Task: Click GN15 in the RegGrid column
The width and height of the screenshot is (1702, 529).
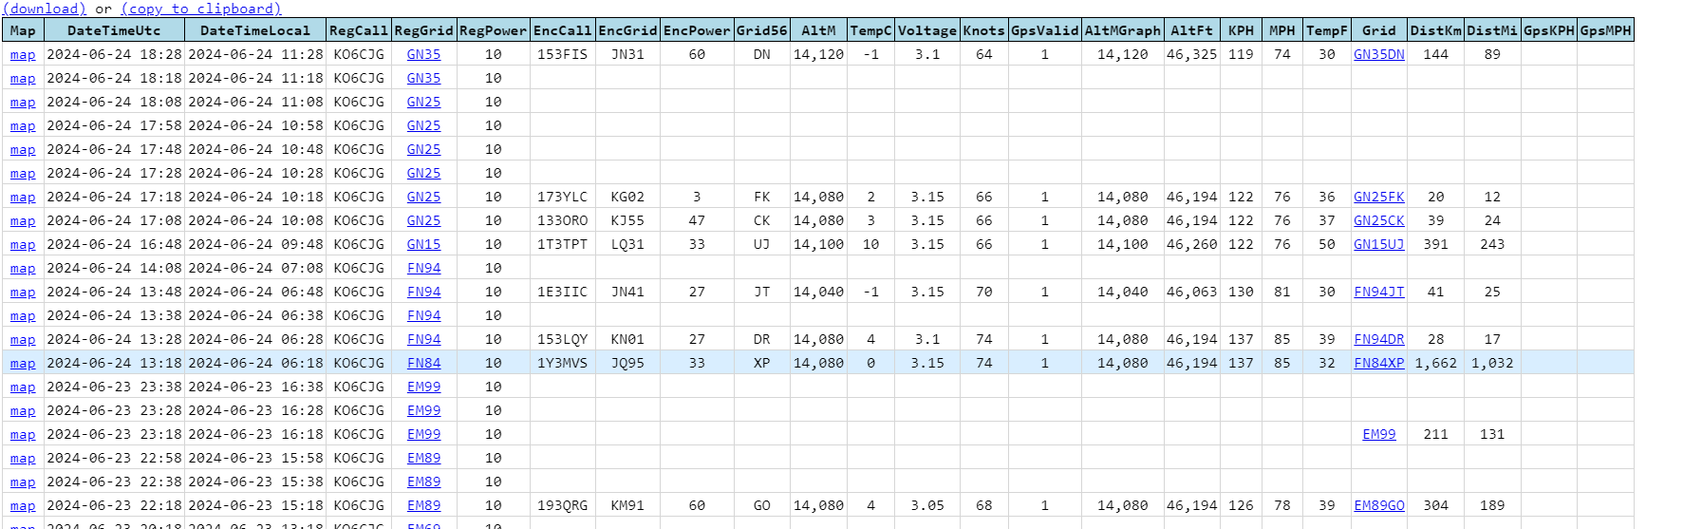Action: tap(423, 244)
